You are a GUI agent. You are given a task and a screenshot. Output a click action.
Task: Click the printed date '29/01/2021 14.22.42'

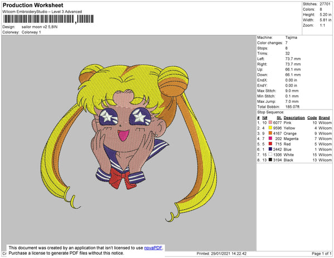click(x=229, y=254)
